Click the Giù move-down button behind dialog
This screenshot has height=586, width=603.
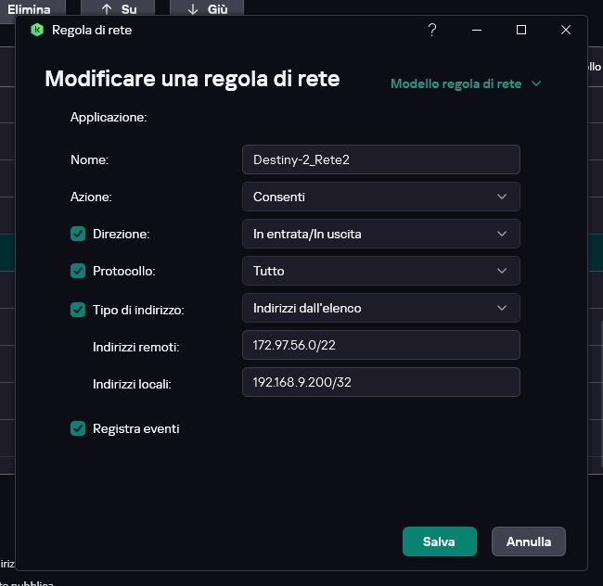[x=206, y=9]
